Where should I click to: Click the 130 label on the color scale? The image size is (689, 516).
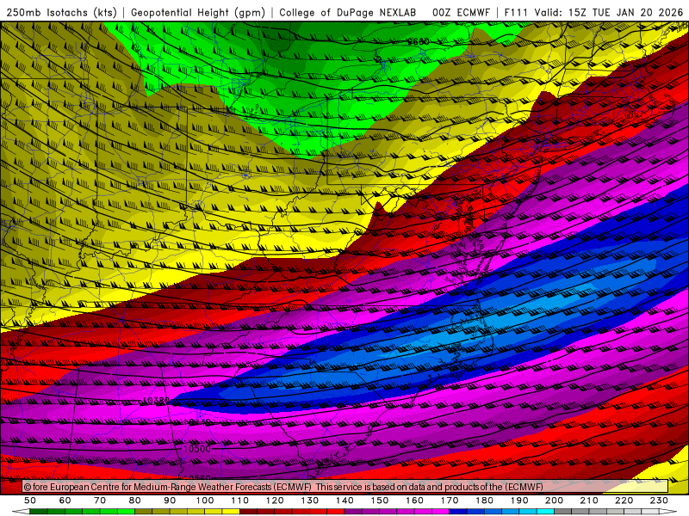(x=309, y=501)
